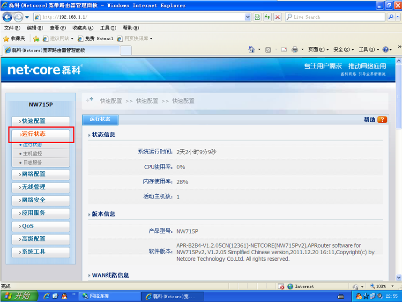Click the Refresh page icon
402x302 pixels.
click(268, 17)
